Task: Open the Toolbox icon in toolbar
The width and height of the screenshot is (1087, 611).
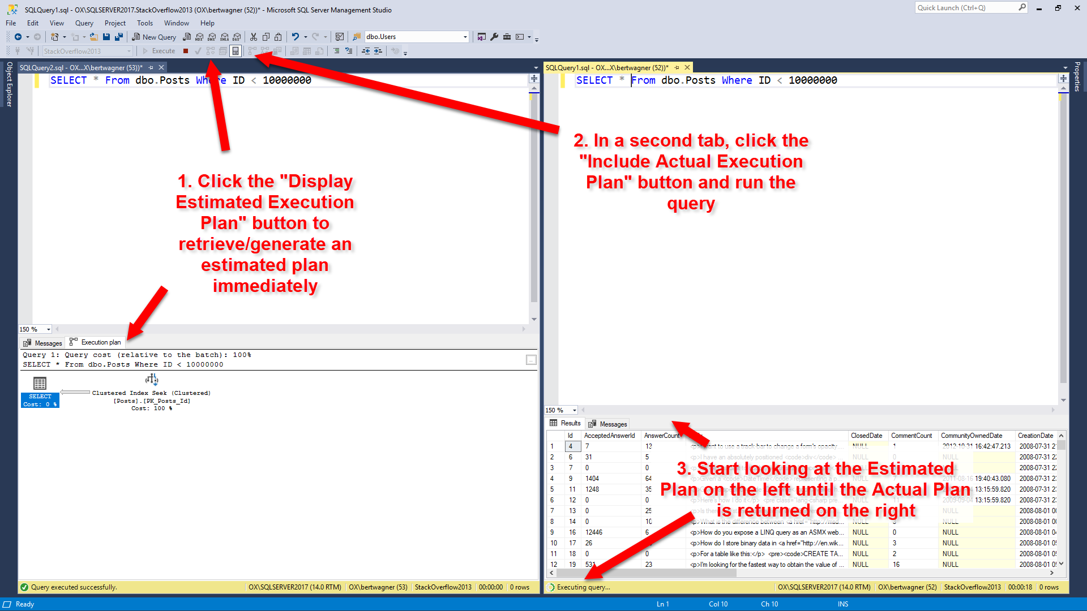Action: [507, 37]
